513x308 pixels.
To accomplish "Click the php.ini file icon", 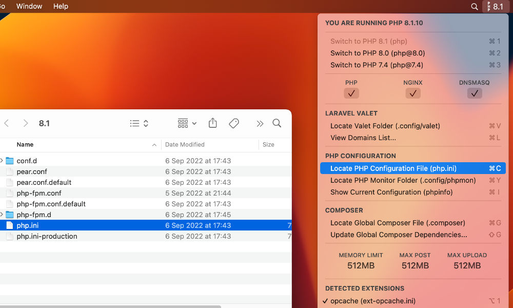I will click(10, 225).
